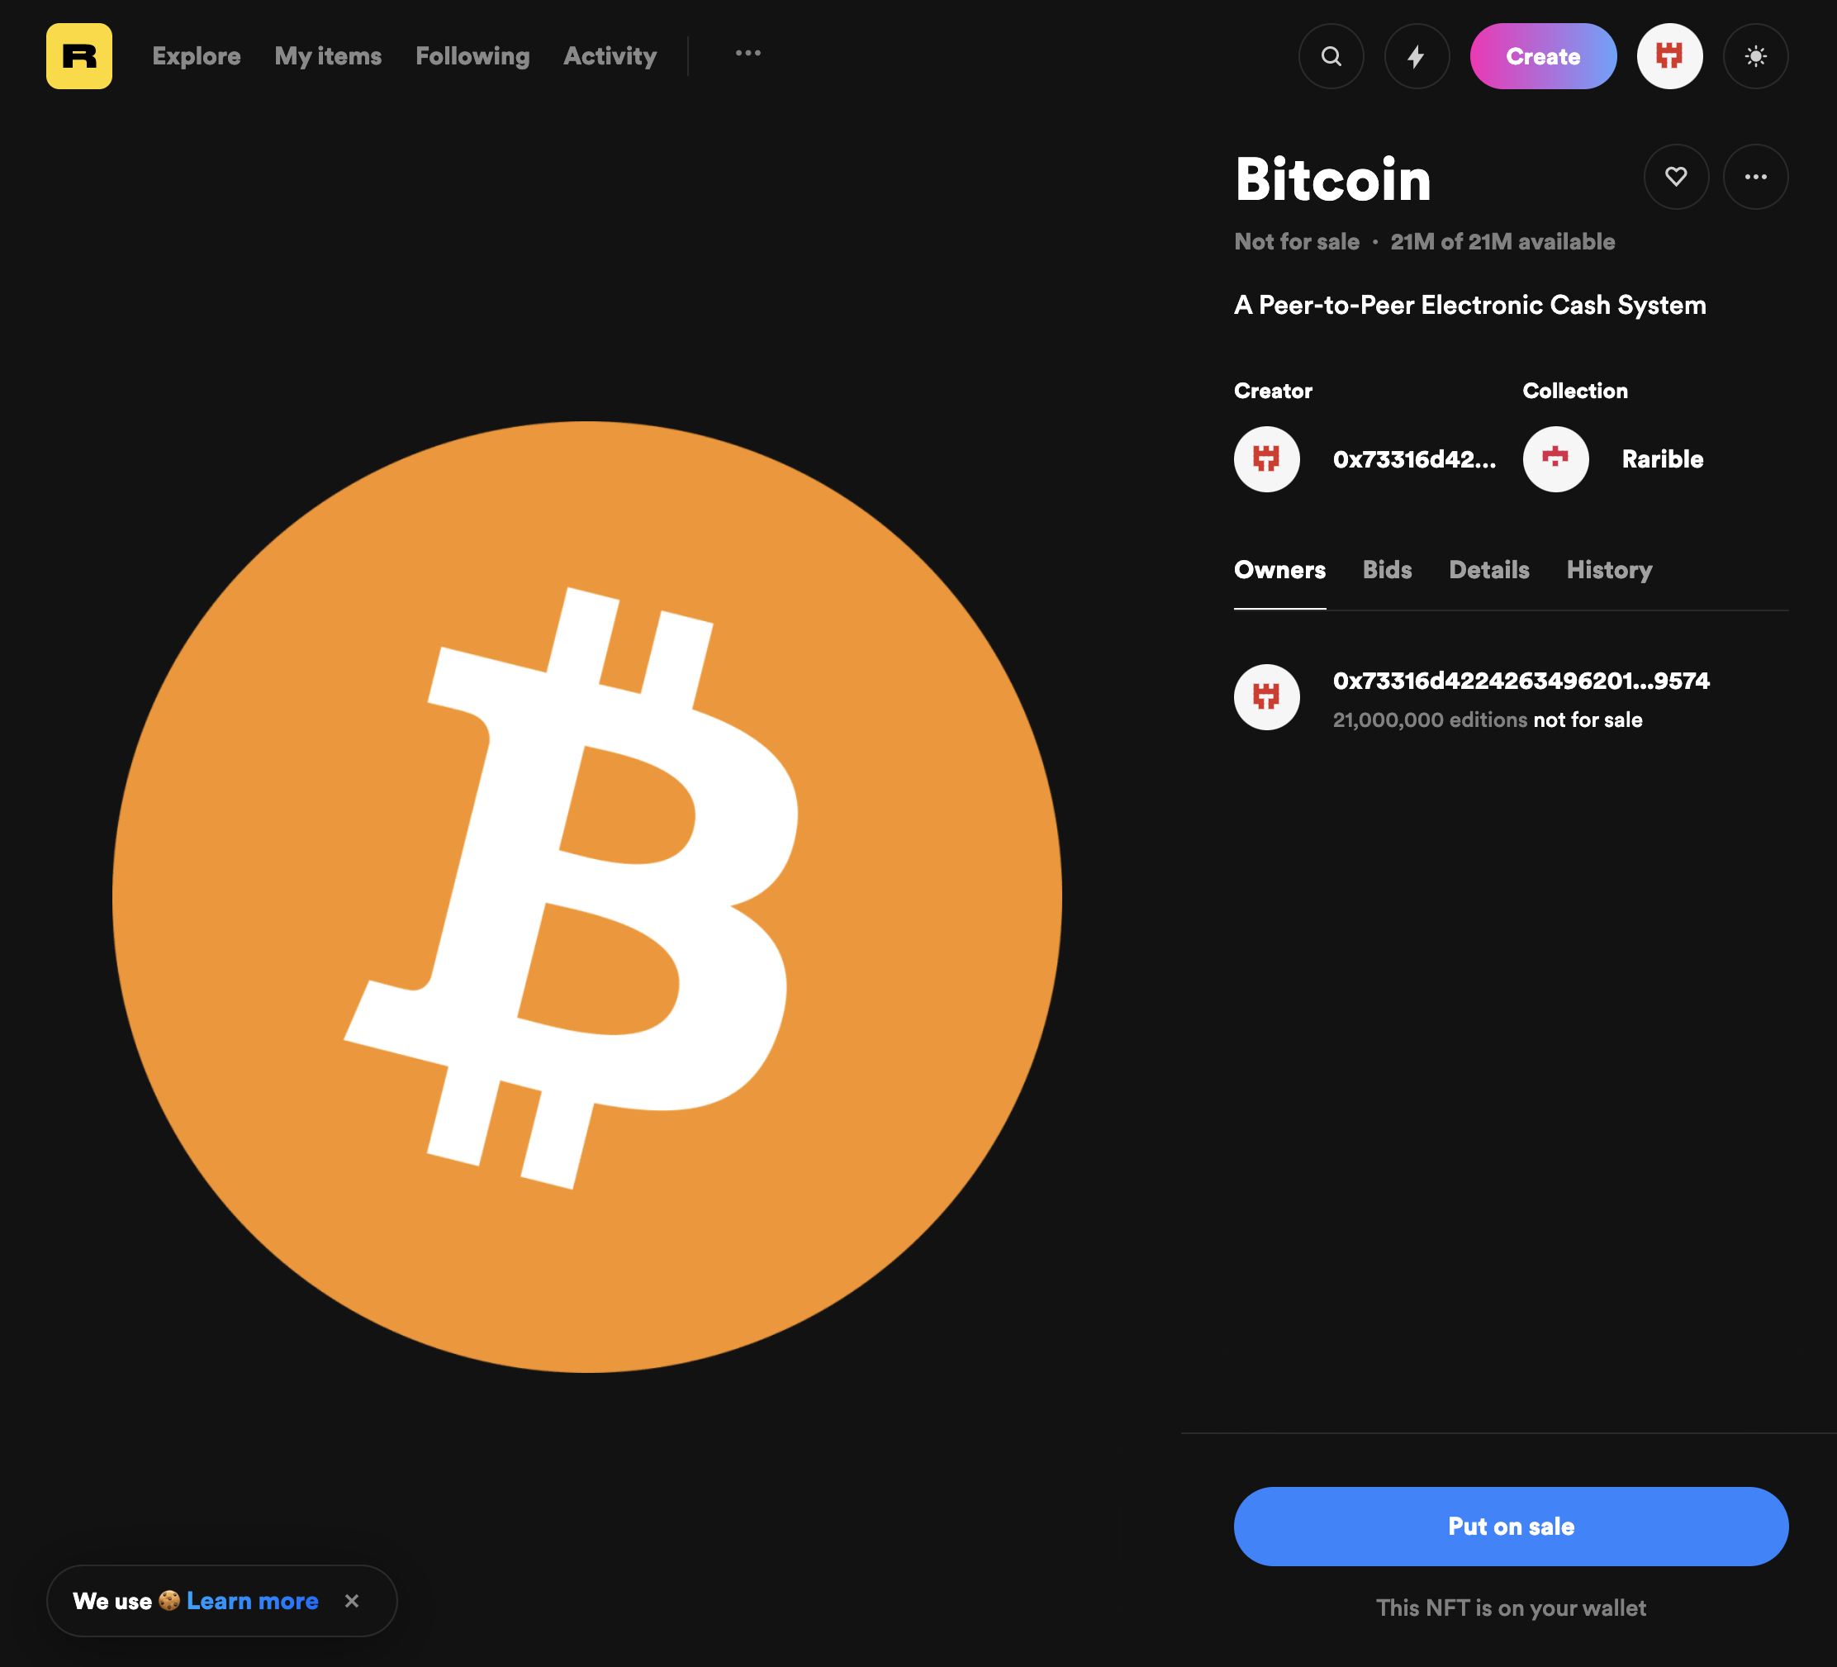Click the Rarible collection avatar
The image size is (1837, 1667).
(x=1555, y=459)
